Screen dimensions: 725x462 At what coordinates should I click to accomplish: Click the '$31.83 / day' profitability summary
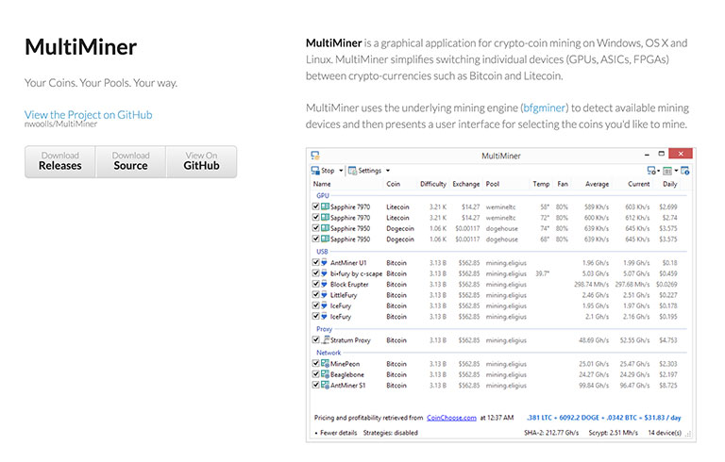tap(663, 418)
